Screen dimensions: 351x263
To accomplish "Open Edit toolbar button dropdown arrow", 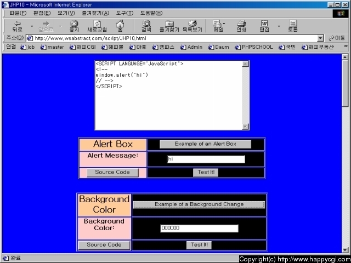I will pos(279,26).
